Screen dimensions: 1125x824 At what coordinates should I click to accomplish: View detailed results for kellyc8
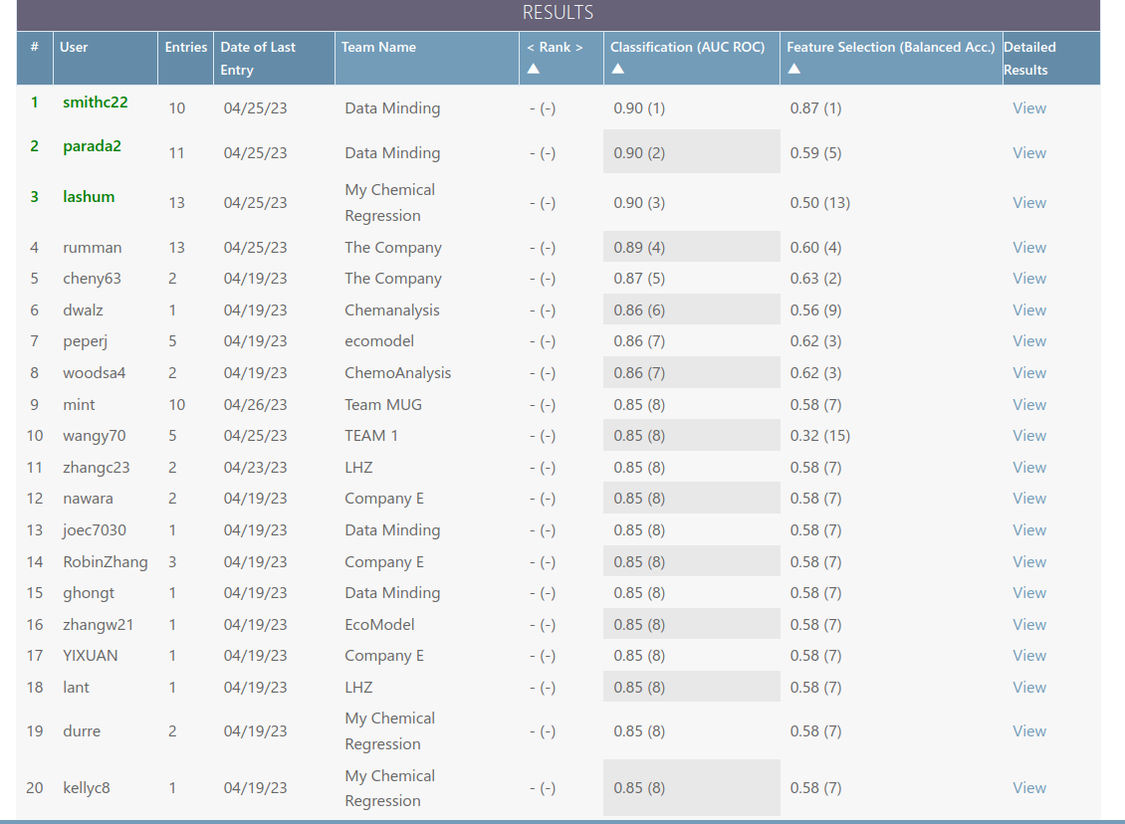click(x=1029, y=787)
